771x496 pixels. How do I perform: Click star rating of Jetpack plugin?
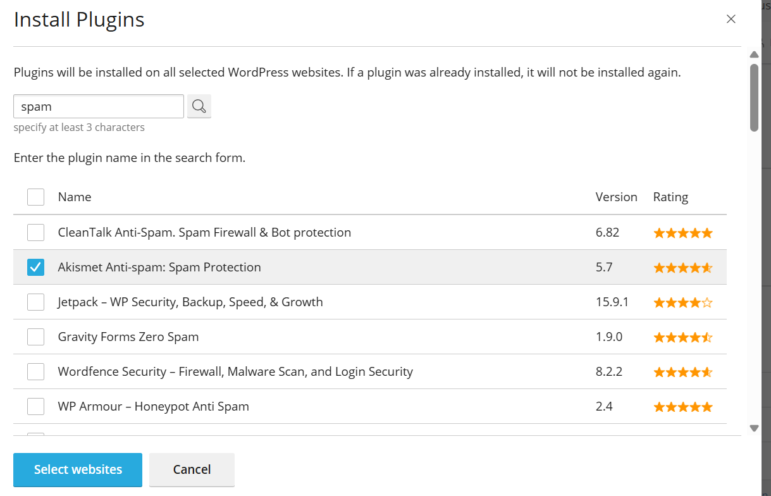click(683, 302)
